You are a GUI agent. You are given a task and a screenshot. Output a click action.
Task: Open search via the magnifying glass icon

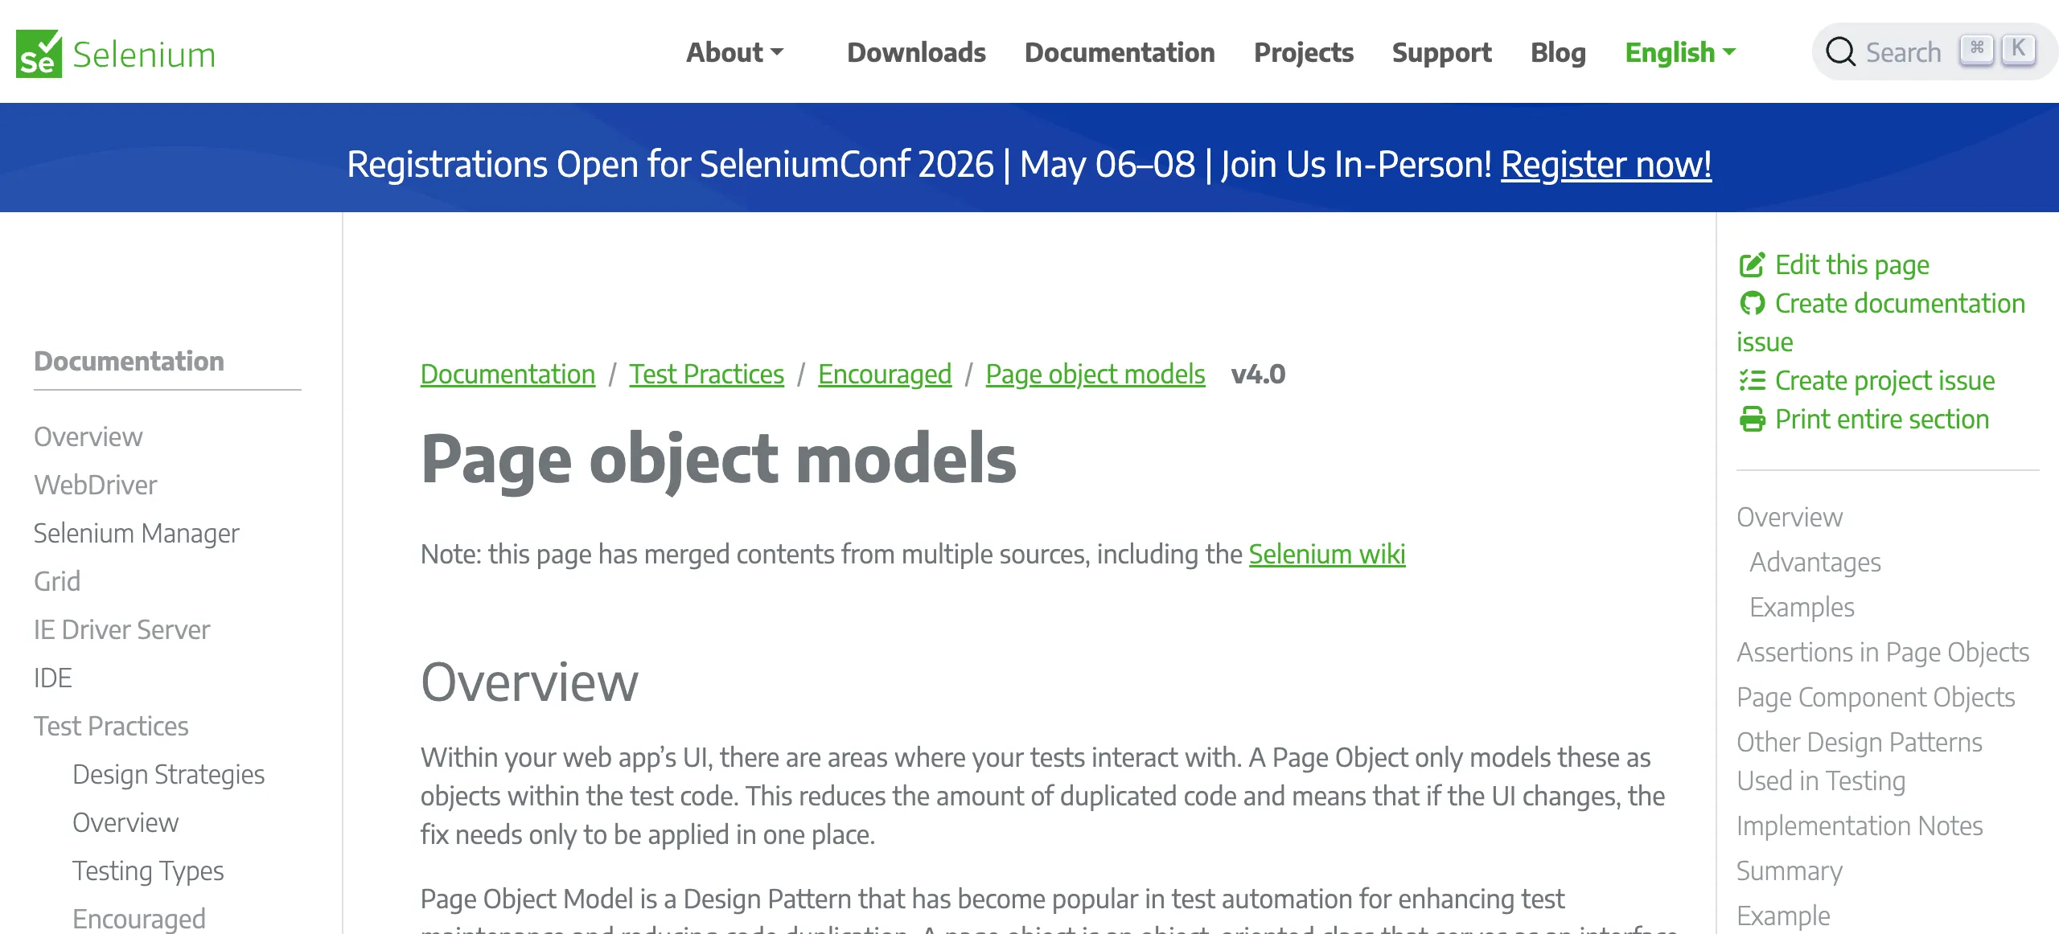point(1842,51)
